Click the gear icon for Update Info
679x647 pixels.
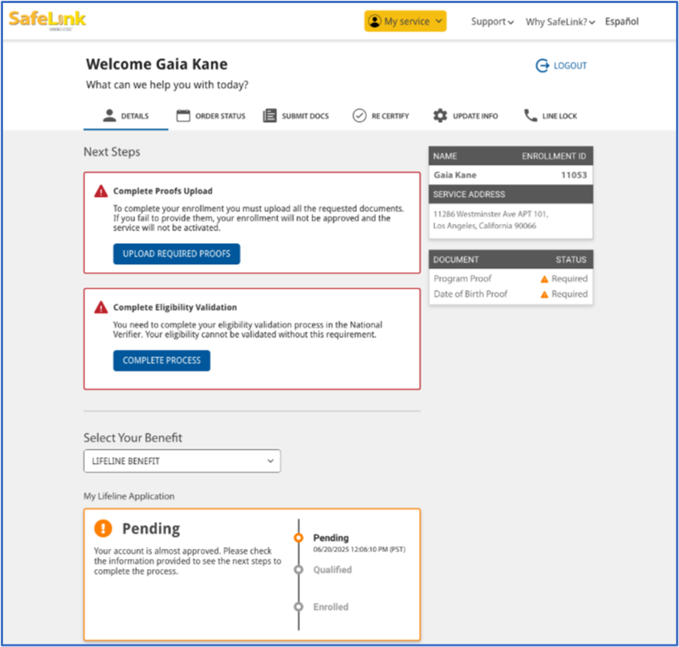pos(440,116)
